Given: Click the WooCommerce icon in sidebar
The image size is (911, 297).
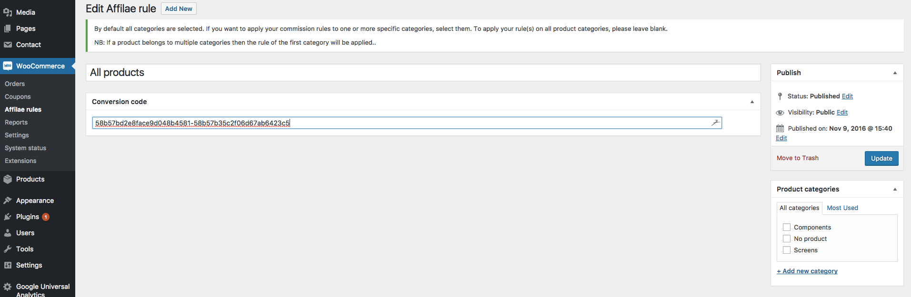Looking at the screenshot, I should [8, 66].
